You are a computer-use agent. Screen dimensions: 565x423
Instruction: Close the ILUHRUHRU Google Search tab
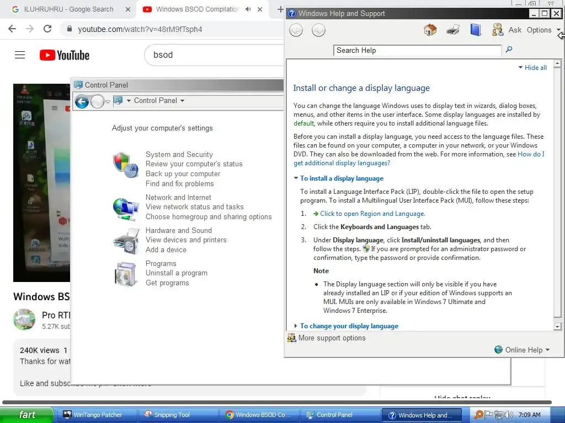[128, 9]
